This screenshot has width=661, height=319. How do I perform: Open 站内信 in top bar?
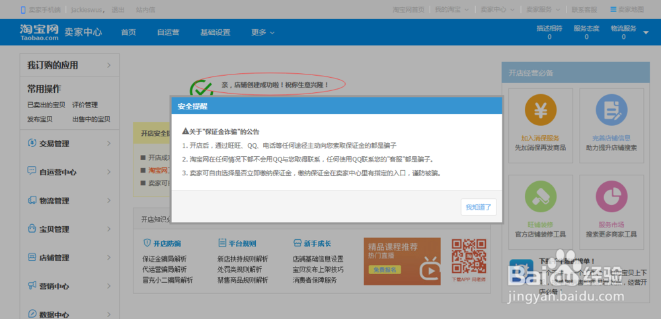point(145,9)
